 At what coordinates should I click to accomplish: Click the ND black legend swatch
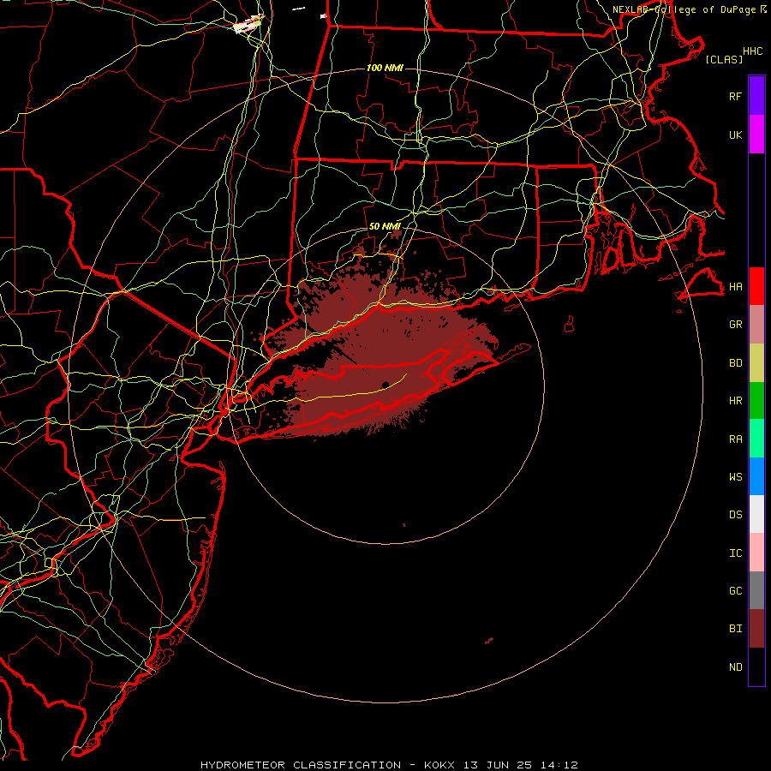point(756,666)
